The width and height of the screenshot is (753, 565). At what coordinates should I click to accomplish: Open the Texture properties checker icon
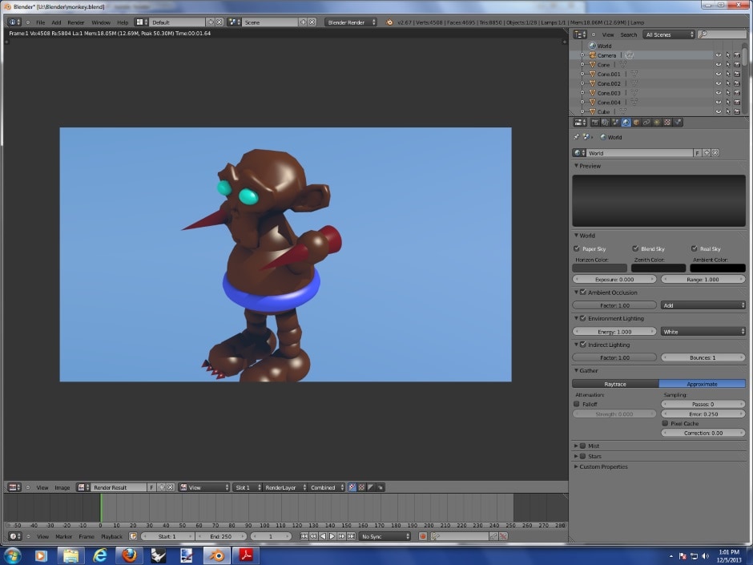tap(667, 123)
